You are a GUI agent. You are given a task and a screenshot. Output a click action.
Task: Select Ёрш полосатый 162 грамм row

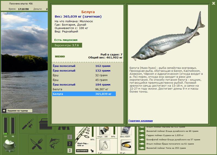point(84,66)
